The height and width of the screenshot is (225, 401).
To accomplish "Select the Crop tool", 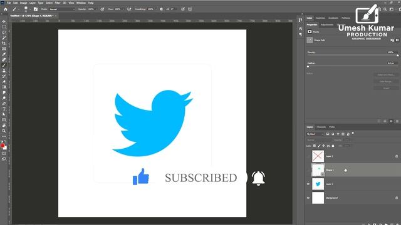I will [4, 43].
